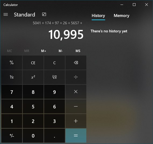
Task: Select the divide operator
Action: tap(76, 77)
